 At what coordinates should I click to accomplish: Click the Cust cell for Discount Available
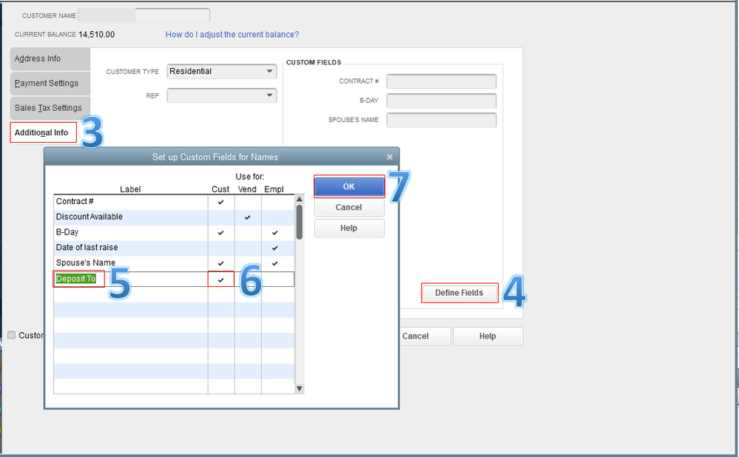[221, 217]
